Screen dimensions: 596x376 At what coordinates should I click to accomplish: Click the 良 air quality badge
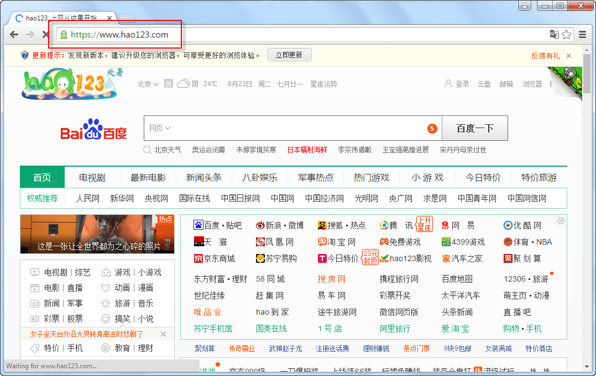pyautogui.click(x=169, y=84)
